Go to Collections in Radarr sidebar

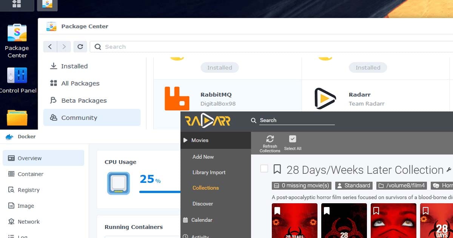(205, 188)
